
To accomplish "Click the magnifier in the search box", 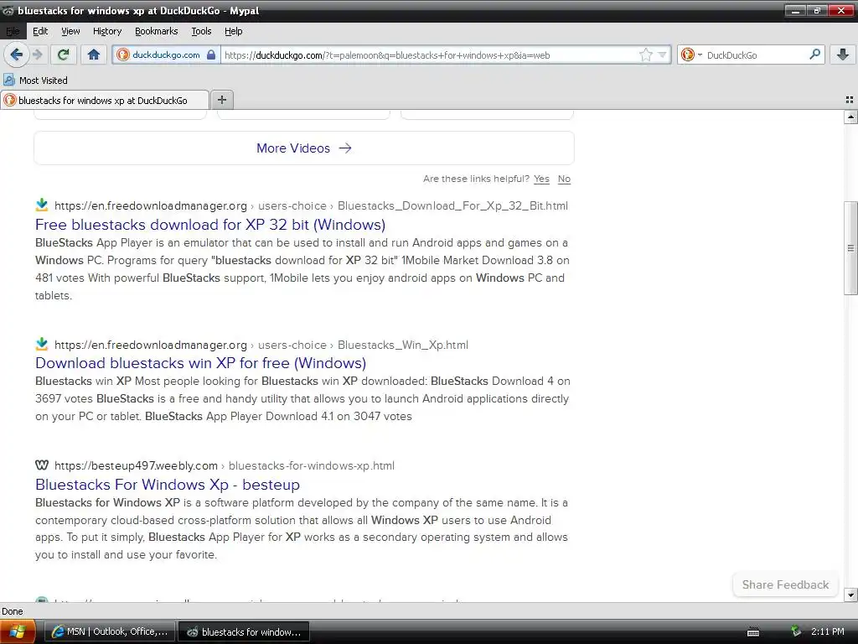I will tap(814, 55).
